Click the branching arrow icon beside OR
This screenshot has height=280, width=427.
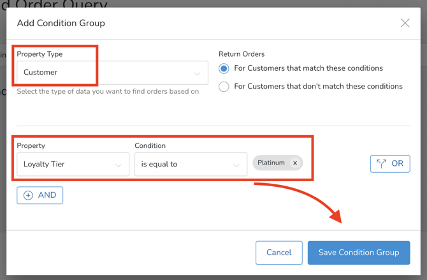click(x=381, y=164)
